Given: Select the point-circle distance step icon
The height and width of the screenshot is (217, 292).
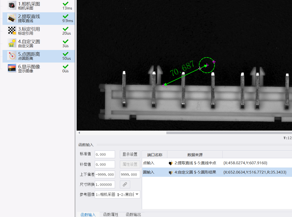Looking at the screenshot, I should pyautogui.click(x=12, y=56).
